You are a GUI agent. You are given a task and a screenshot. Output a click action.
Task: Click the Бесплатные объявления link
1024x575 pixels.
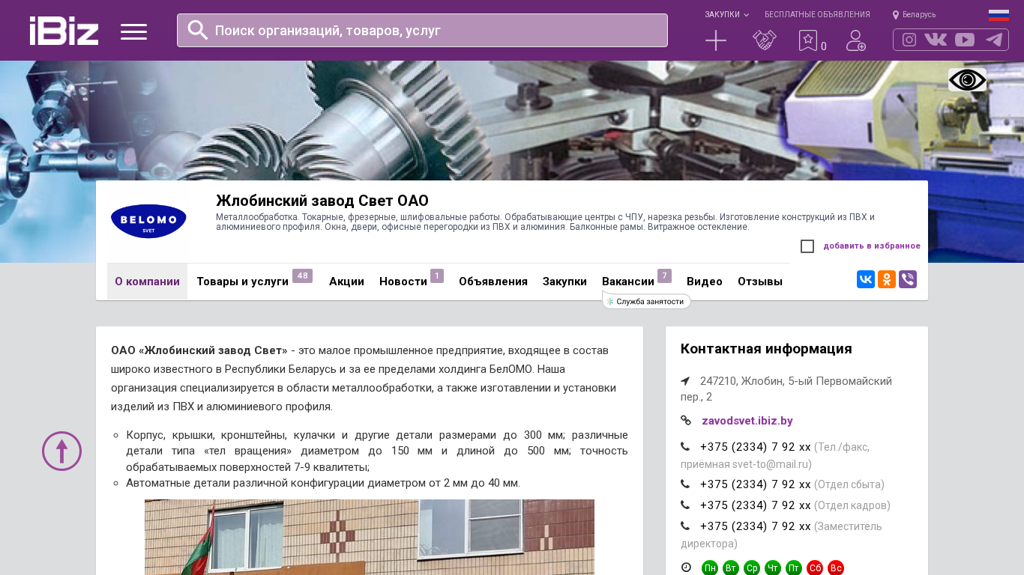817,14
